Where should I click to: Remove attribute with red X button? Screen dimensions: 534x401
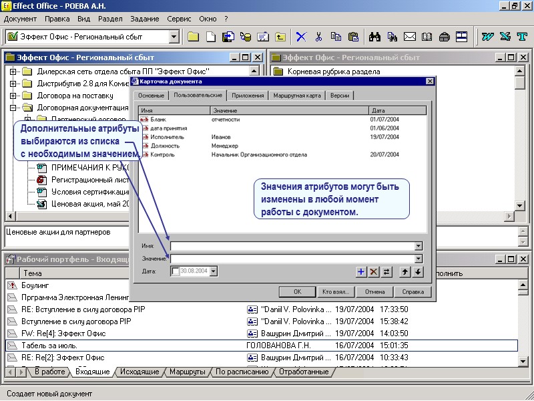374,272
